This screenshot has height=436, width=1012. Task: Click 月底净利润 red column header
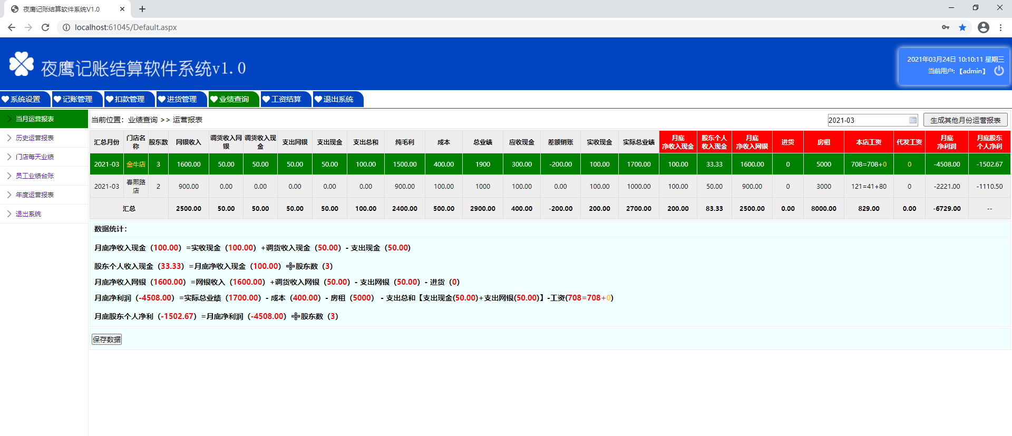click(x=947, y=142)
